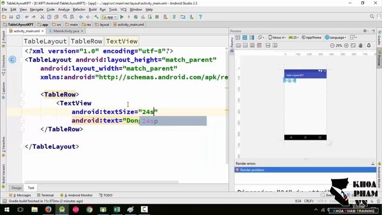Click the Debug app bug icon

[x=135, y=17]
